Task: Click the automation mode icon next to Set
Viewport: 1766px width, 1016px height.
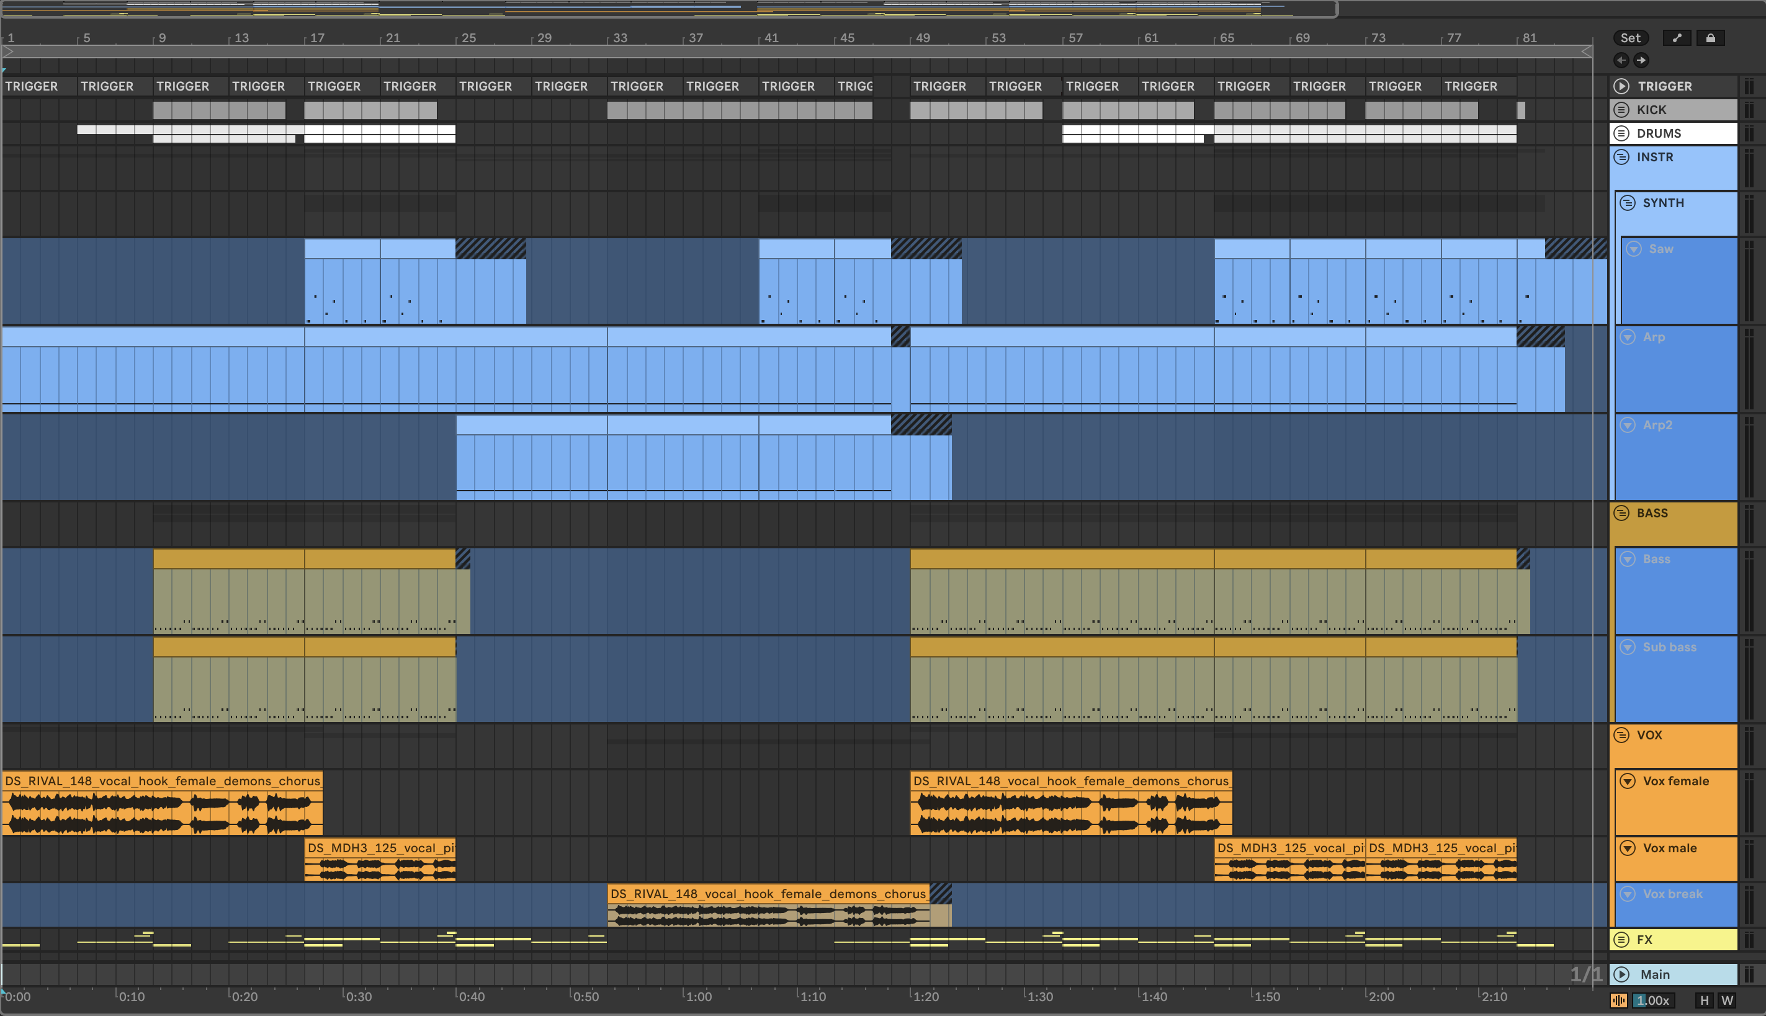Action: pos(1677,38)
